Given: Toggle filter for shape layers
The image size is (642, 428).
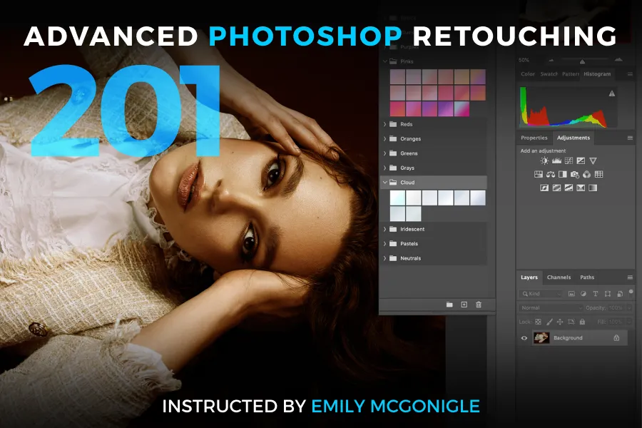Looking at the screenshot, I should [608, 294].
